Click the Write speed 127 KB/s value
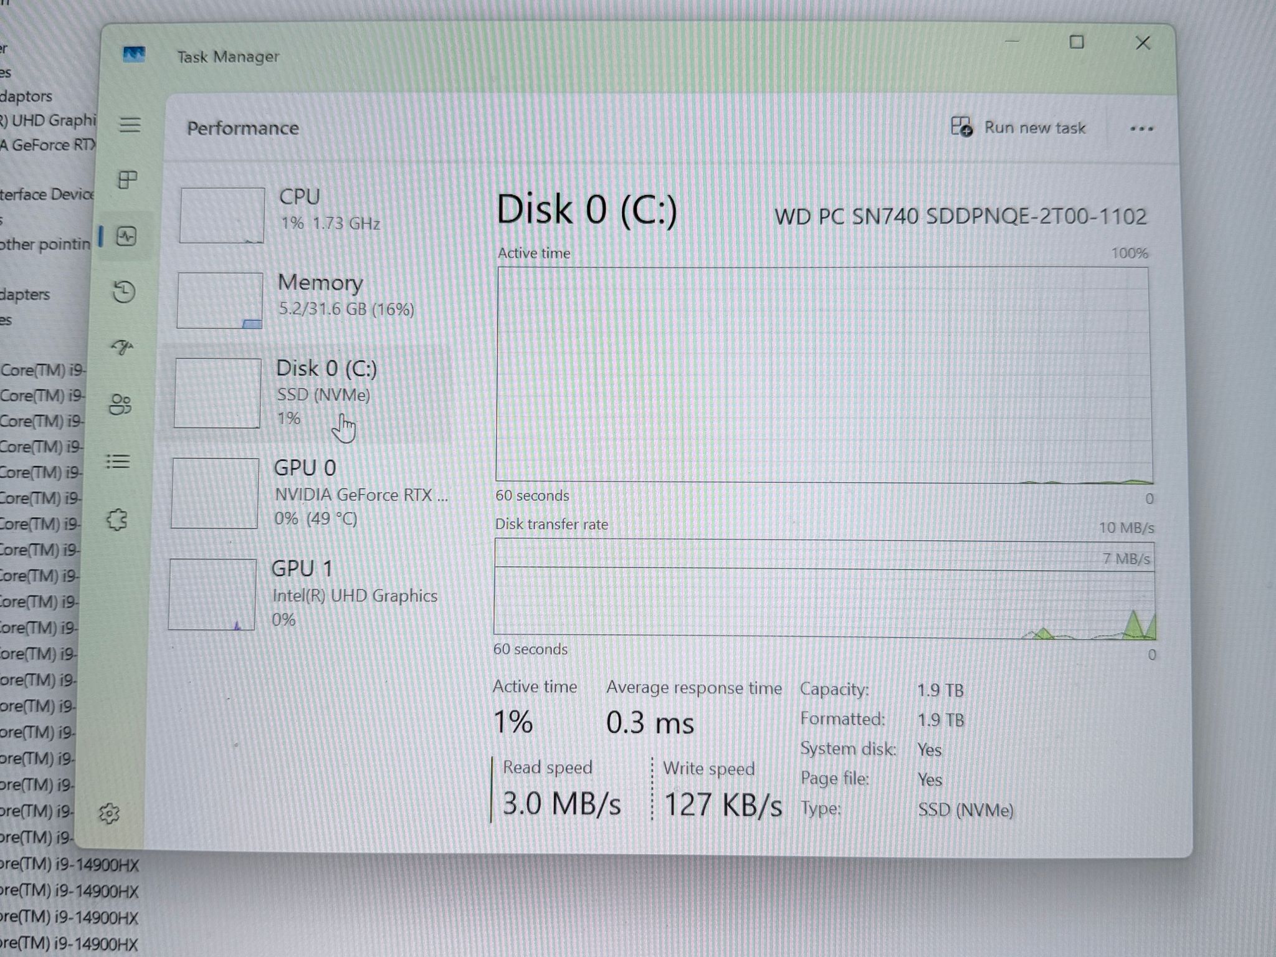1276x957 pixels. tap(723, 804)
